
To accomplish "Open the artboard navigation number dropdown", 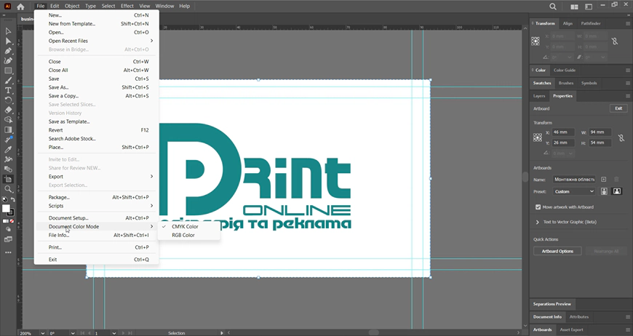I will [114, 333].
